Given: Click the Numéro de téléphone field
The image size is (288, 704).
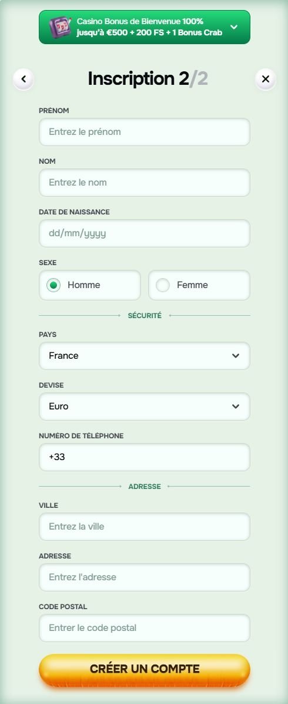Looking at the screenshot, I should [144, 457].
